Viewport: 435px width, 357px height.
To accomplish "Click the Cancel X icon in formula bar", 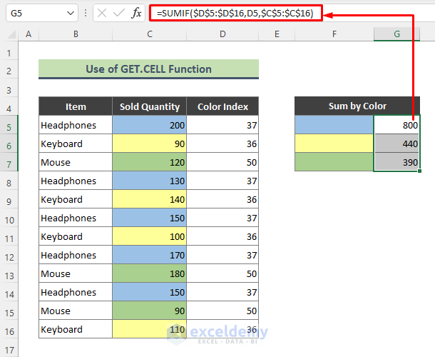I will point(102,13).
